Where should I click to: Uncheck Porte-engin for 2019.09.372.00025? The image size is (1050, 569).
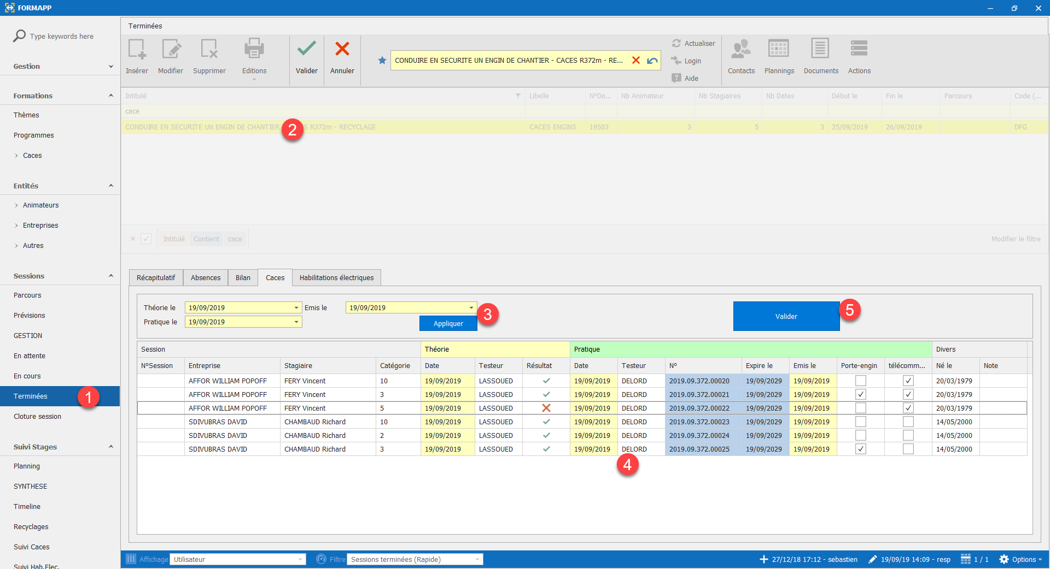coord(861,449)
